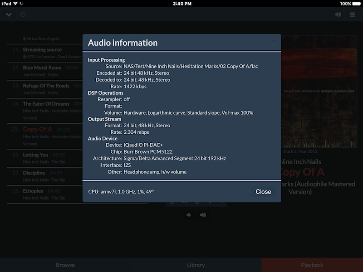Click Other value Headphone amp, h/w volume
Screen dimensions: 363x272
point(155,172)
